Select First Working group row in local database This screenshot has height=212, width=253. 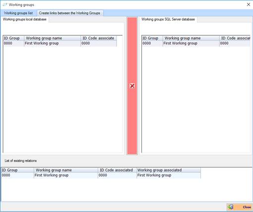60,43
